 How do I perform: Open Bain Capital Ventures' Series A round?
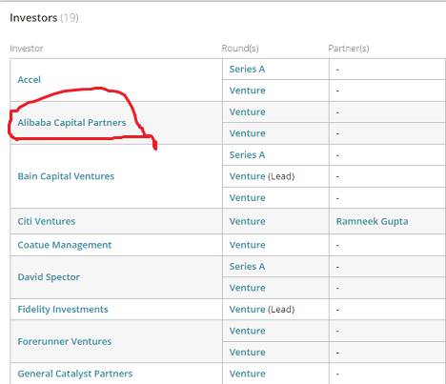coord(247,155)
